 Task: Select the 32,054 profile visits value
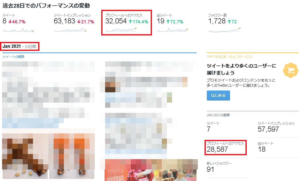[x=116, y=21]
